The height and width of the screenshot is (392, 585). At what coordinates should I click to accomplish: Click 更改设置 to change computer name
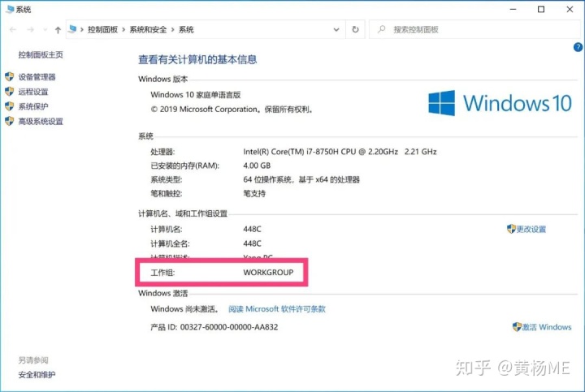click(x=531, y=229)
